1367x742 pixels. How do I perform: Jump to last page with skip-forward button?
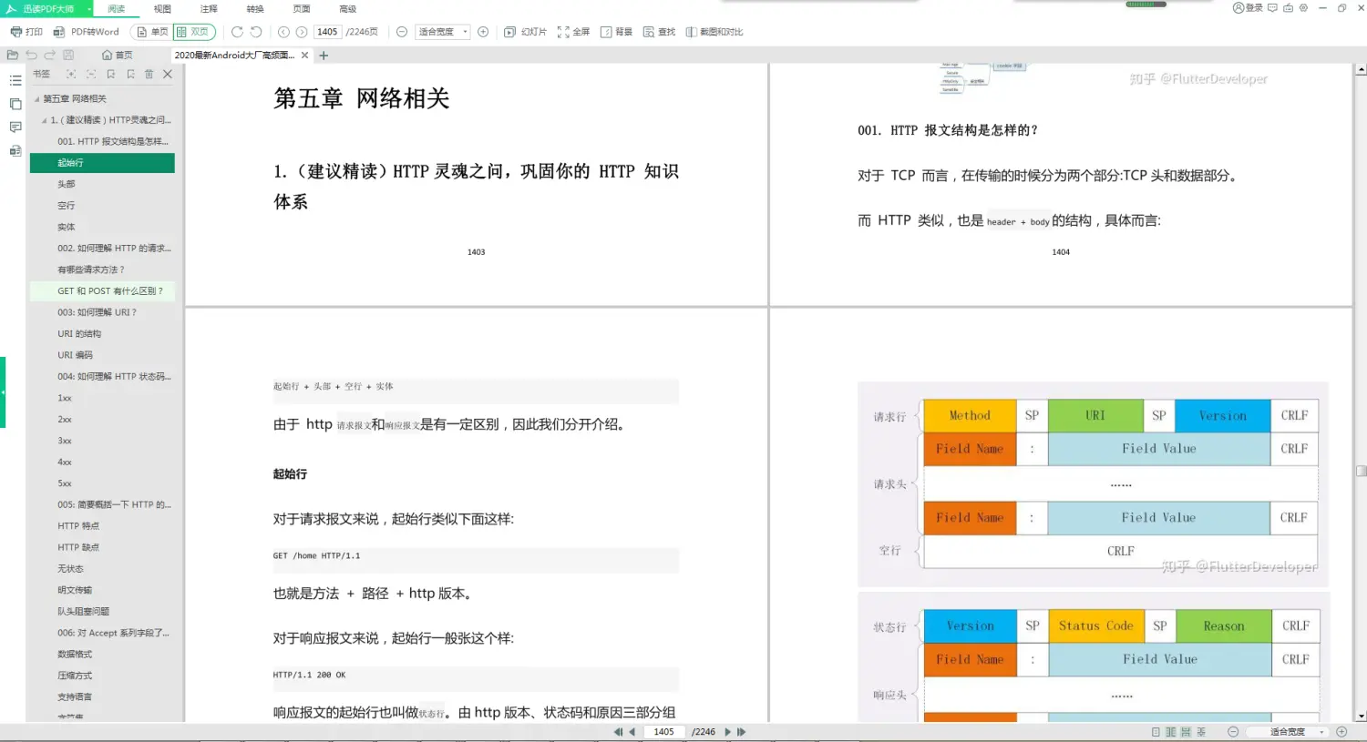pos(741,731)
